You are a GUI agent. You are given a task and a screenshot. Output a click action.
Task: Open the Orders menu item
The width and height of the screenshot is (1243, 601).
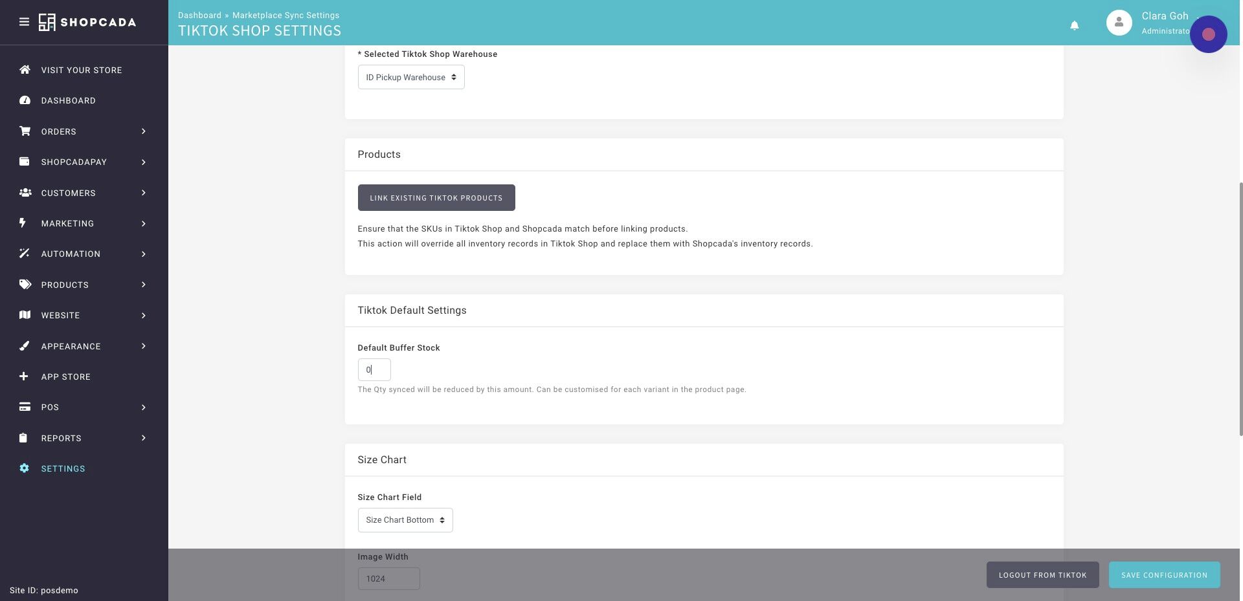click(x=59, y=131)
